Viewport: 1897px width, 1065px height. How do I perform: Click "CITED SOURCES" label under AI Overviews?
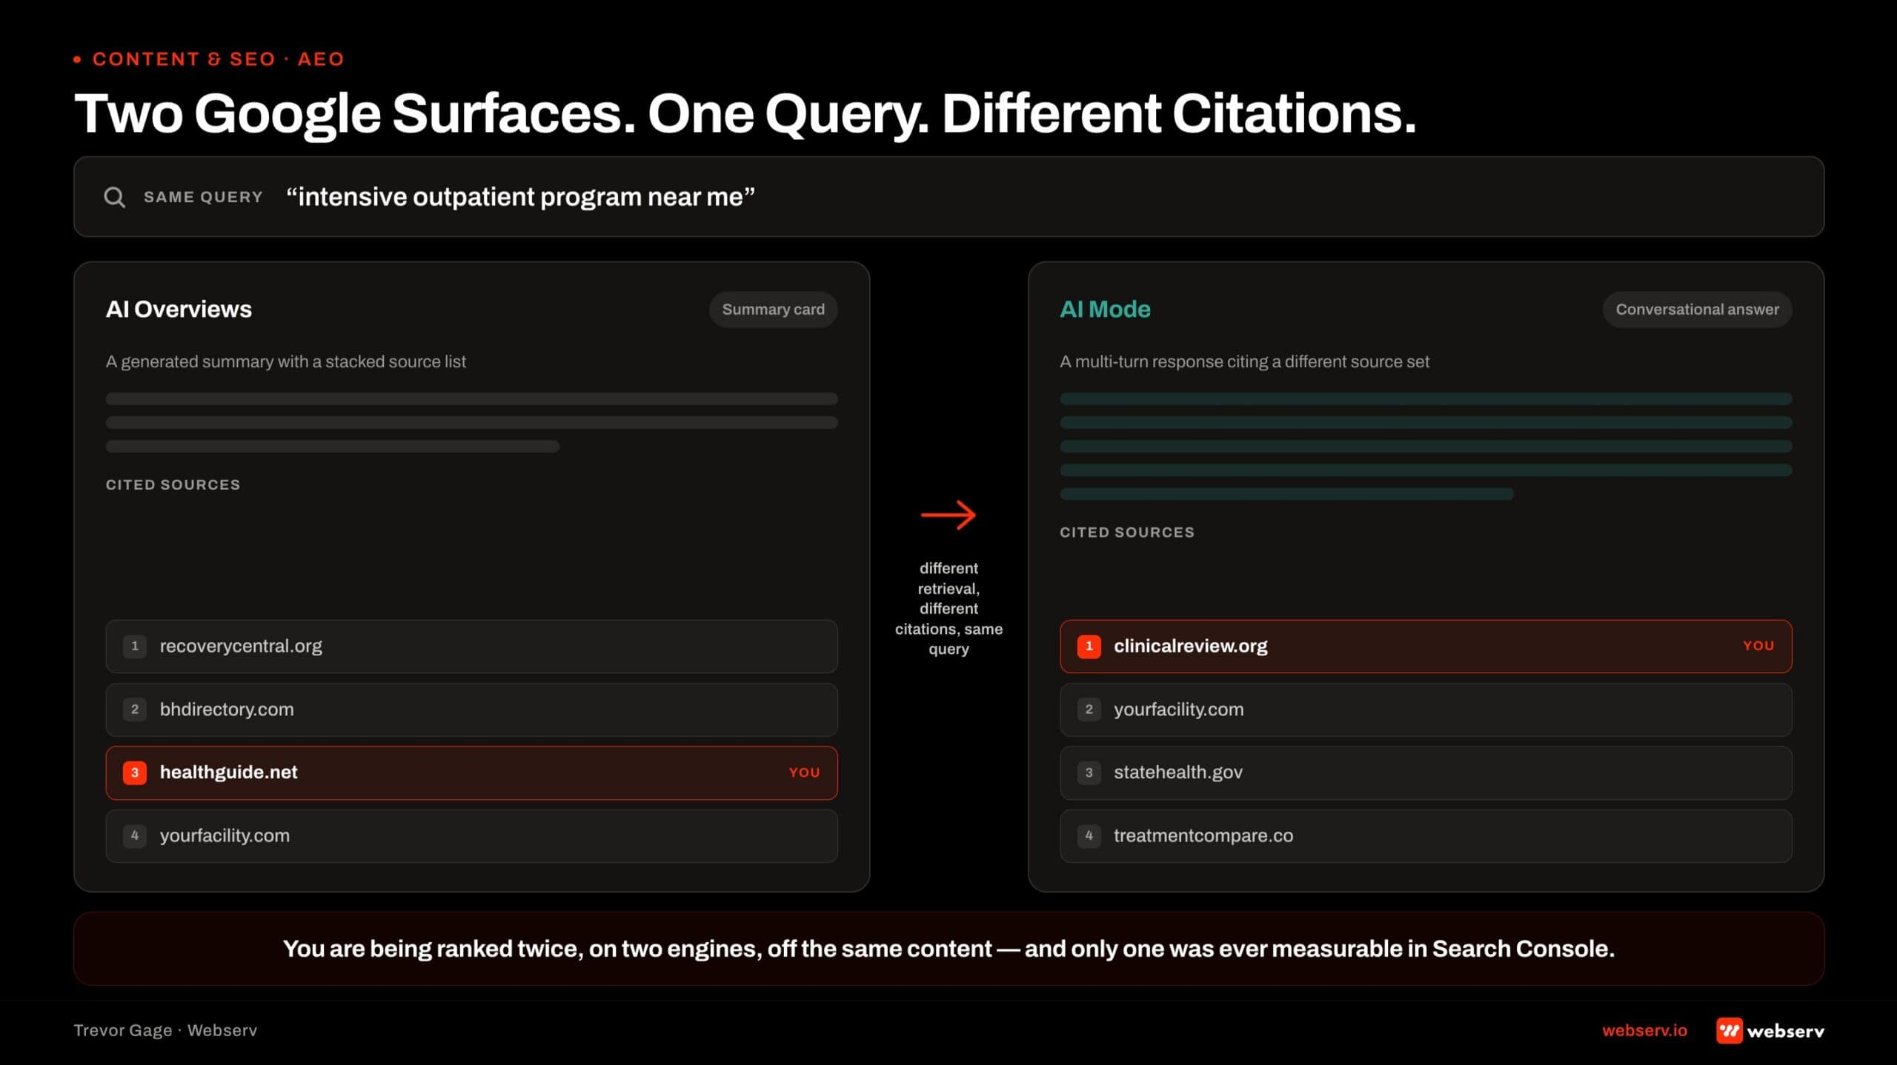click(173, 484)
